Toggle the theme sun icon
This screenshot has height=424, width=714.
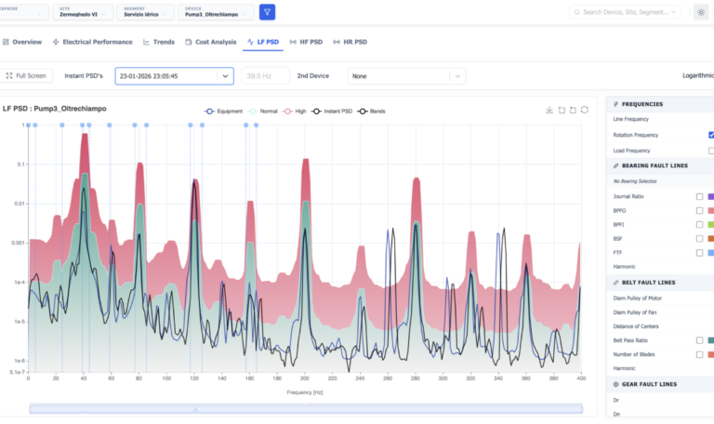[x=701, y=12]
